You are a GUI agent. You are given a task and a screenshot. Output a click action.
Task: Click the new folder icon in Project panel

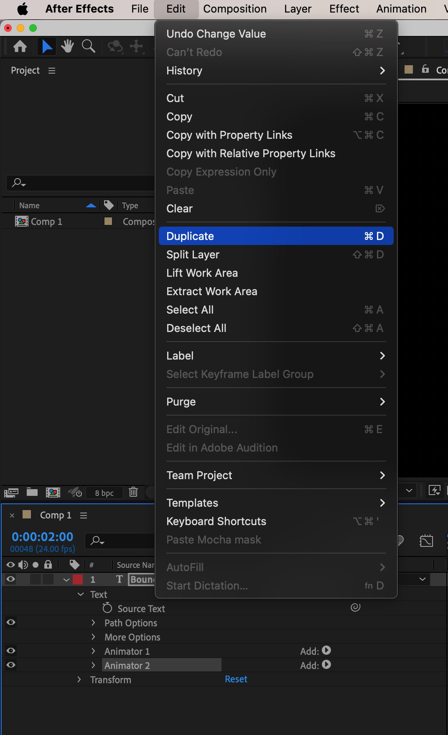coord(32,492)
